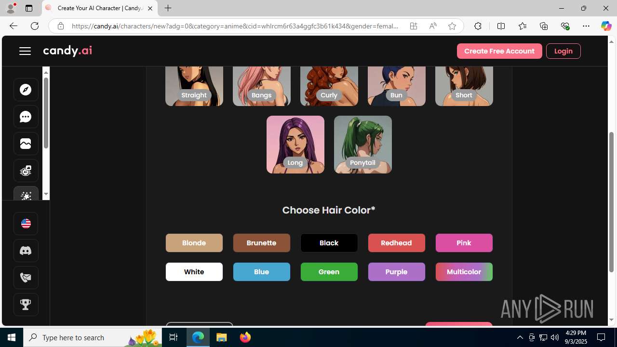The image size is (617, 347).
Task: Select the Straight hair style card
Action: (194, 86)
